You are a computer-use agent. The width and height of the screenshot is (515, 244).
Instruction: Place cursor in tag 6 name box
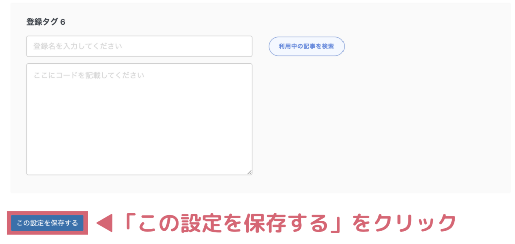(139, 46)
